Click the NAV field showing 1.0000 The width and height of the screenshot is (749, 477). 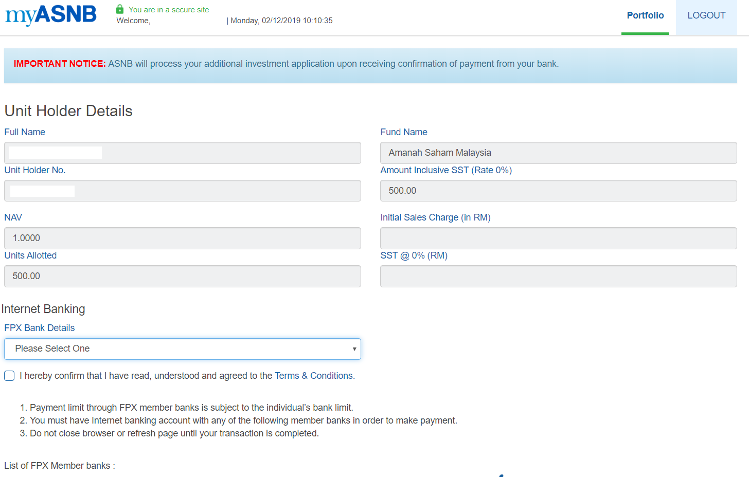(x=183, y=238)
